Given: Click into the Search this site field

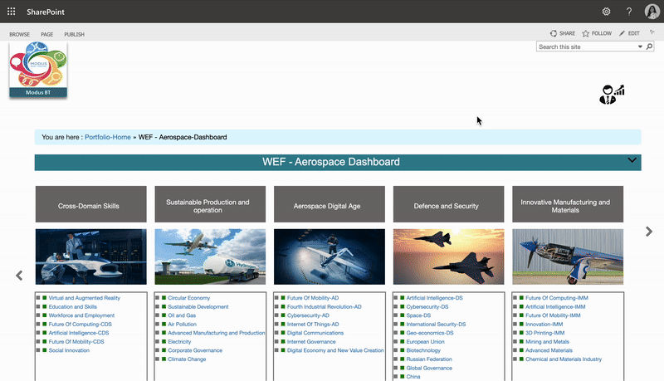Looking at the screenshot, I should [587, 46].
